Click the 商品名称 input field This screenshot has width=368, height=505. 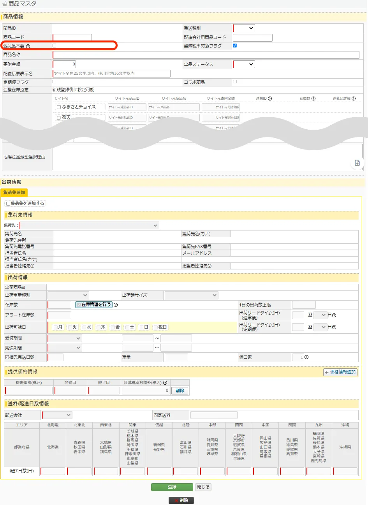206,55
